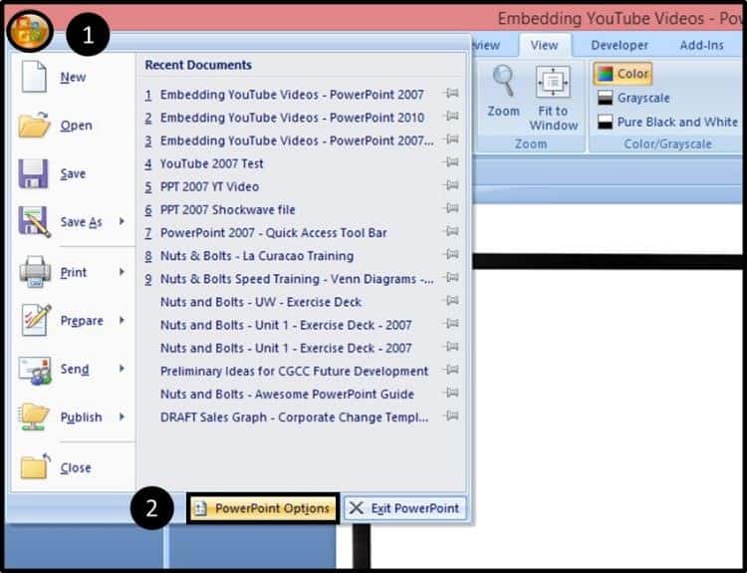Switch to the Developer ribbon tab

coord(620,45)
